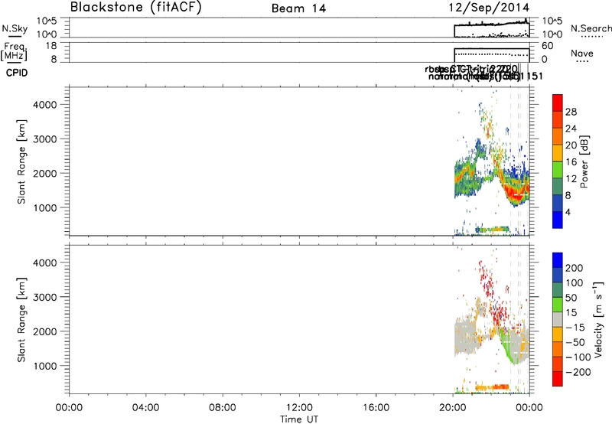Click the orange near-range echo strip in the velocity panel
Viewport: 612px width, 424px height.
point(492,387)
